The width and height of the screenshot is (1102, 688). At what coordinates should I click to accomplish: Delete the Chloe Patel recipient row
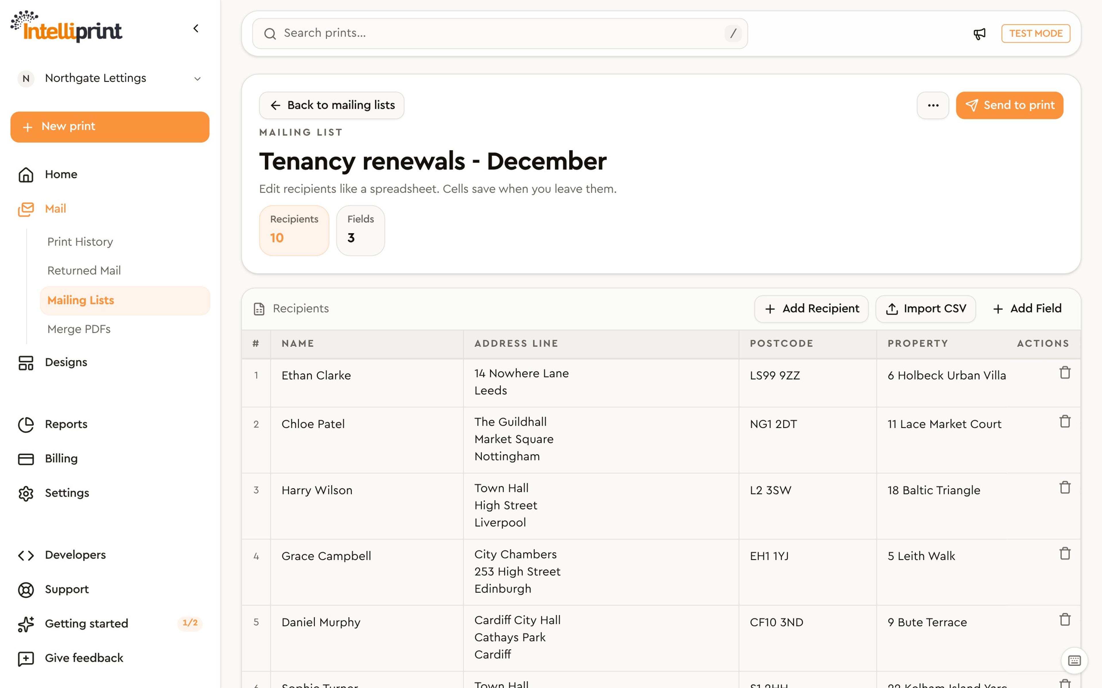click(1065, 421)
